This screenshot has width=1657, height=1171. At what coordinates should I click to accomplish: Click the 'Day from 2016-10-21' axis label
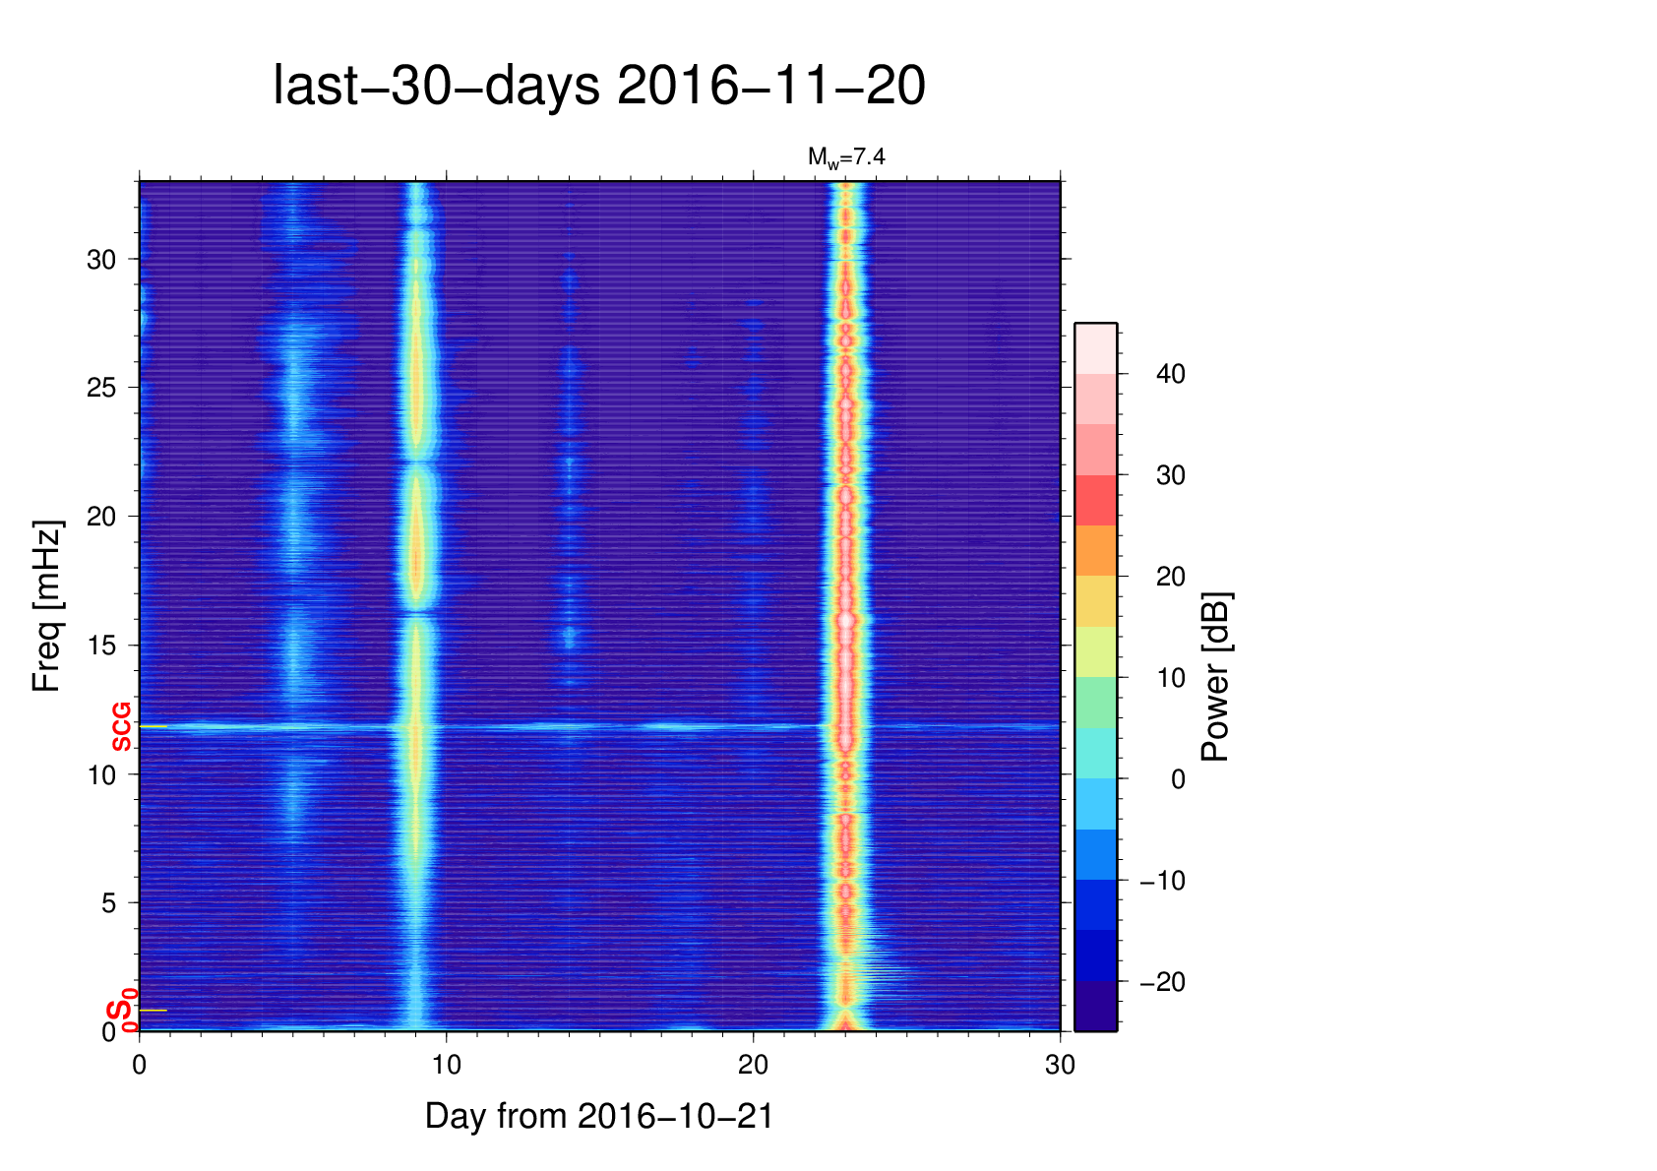(598, 1116)
